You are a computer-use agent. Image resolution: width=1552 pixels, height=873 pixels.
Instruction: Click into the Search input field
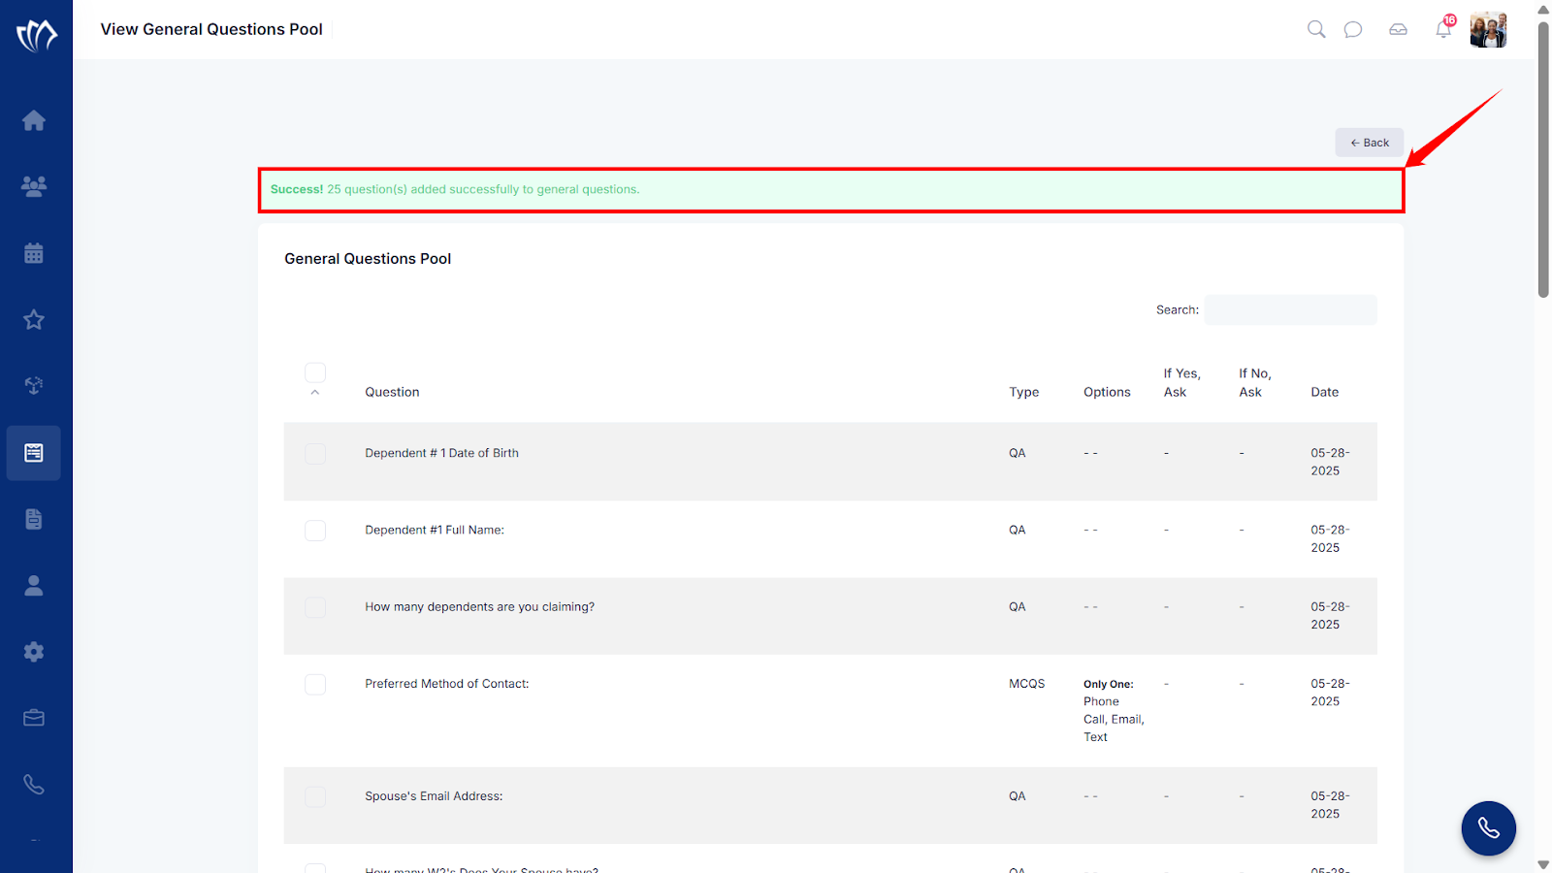pyautogui.click(x=1291, y=310)
